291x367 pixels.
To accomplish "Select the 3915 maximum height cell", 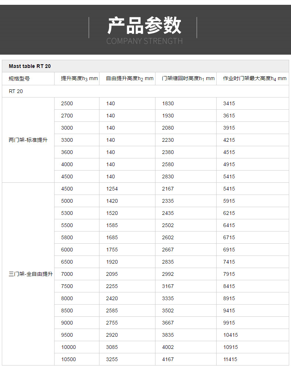I will pyautogui.click(x=229, y=128).
